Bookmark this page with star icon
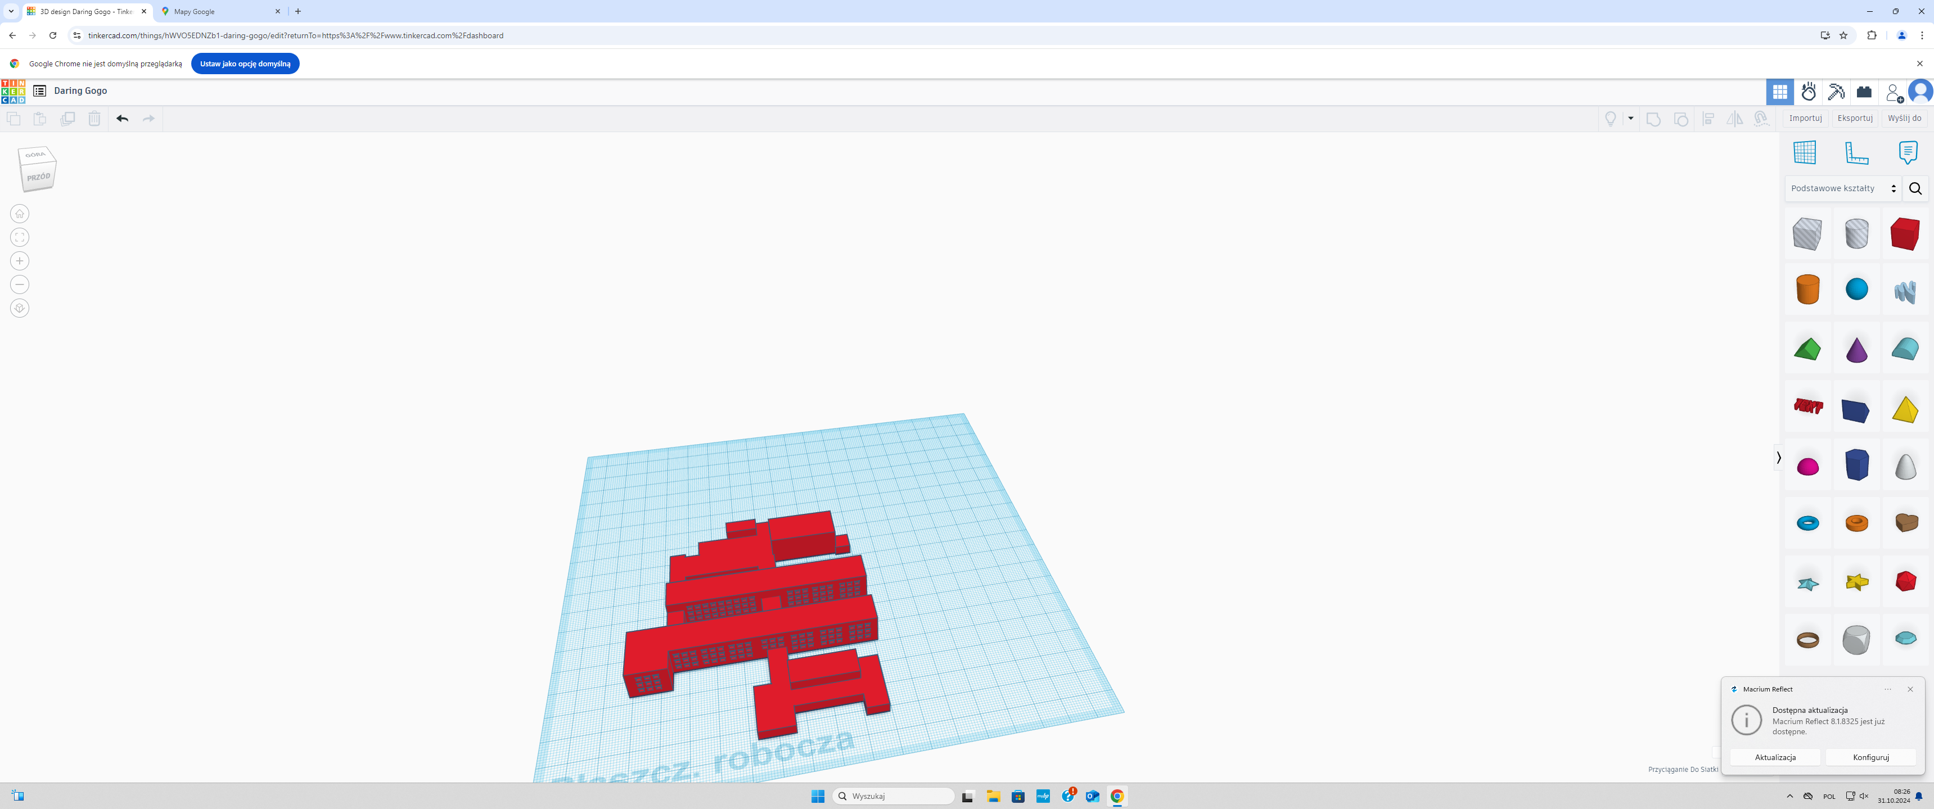Screen dimensions: 1934x809 point(1843,35)
